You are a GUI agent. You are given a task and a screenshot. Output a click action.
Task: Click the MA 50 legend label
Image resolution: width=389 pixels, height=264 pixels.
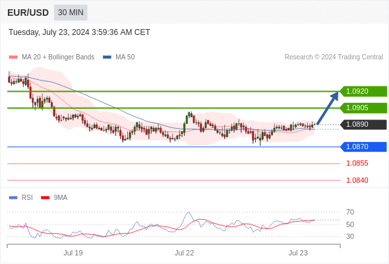[x=125, y=57]
